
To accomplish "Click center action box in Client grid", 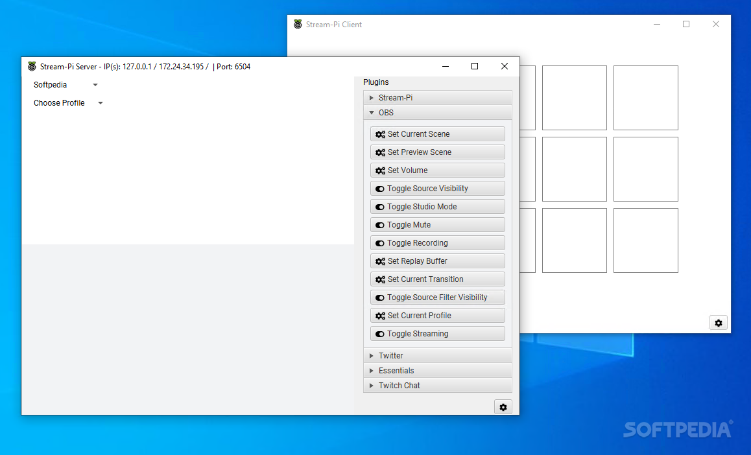I will (574, 169).
